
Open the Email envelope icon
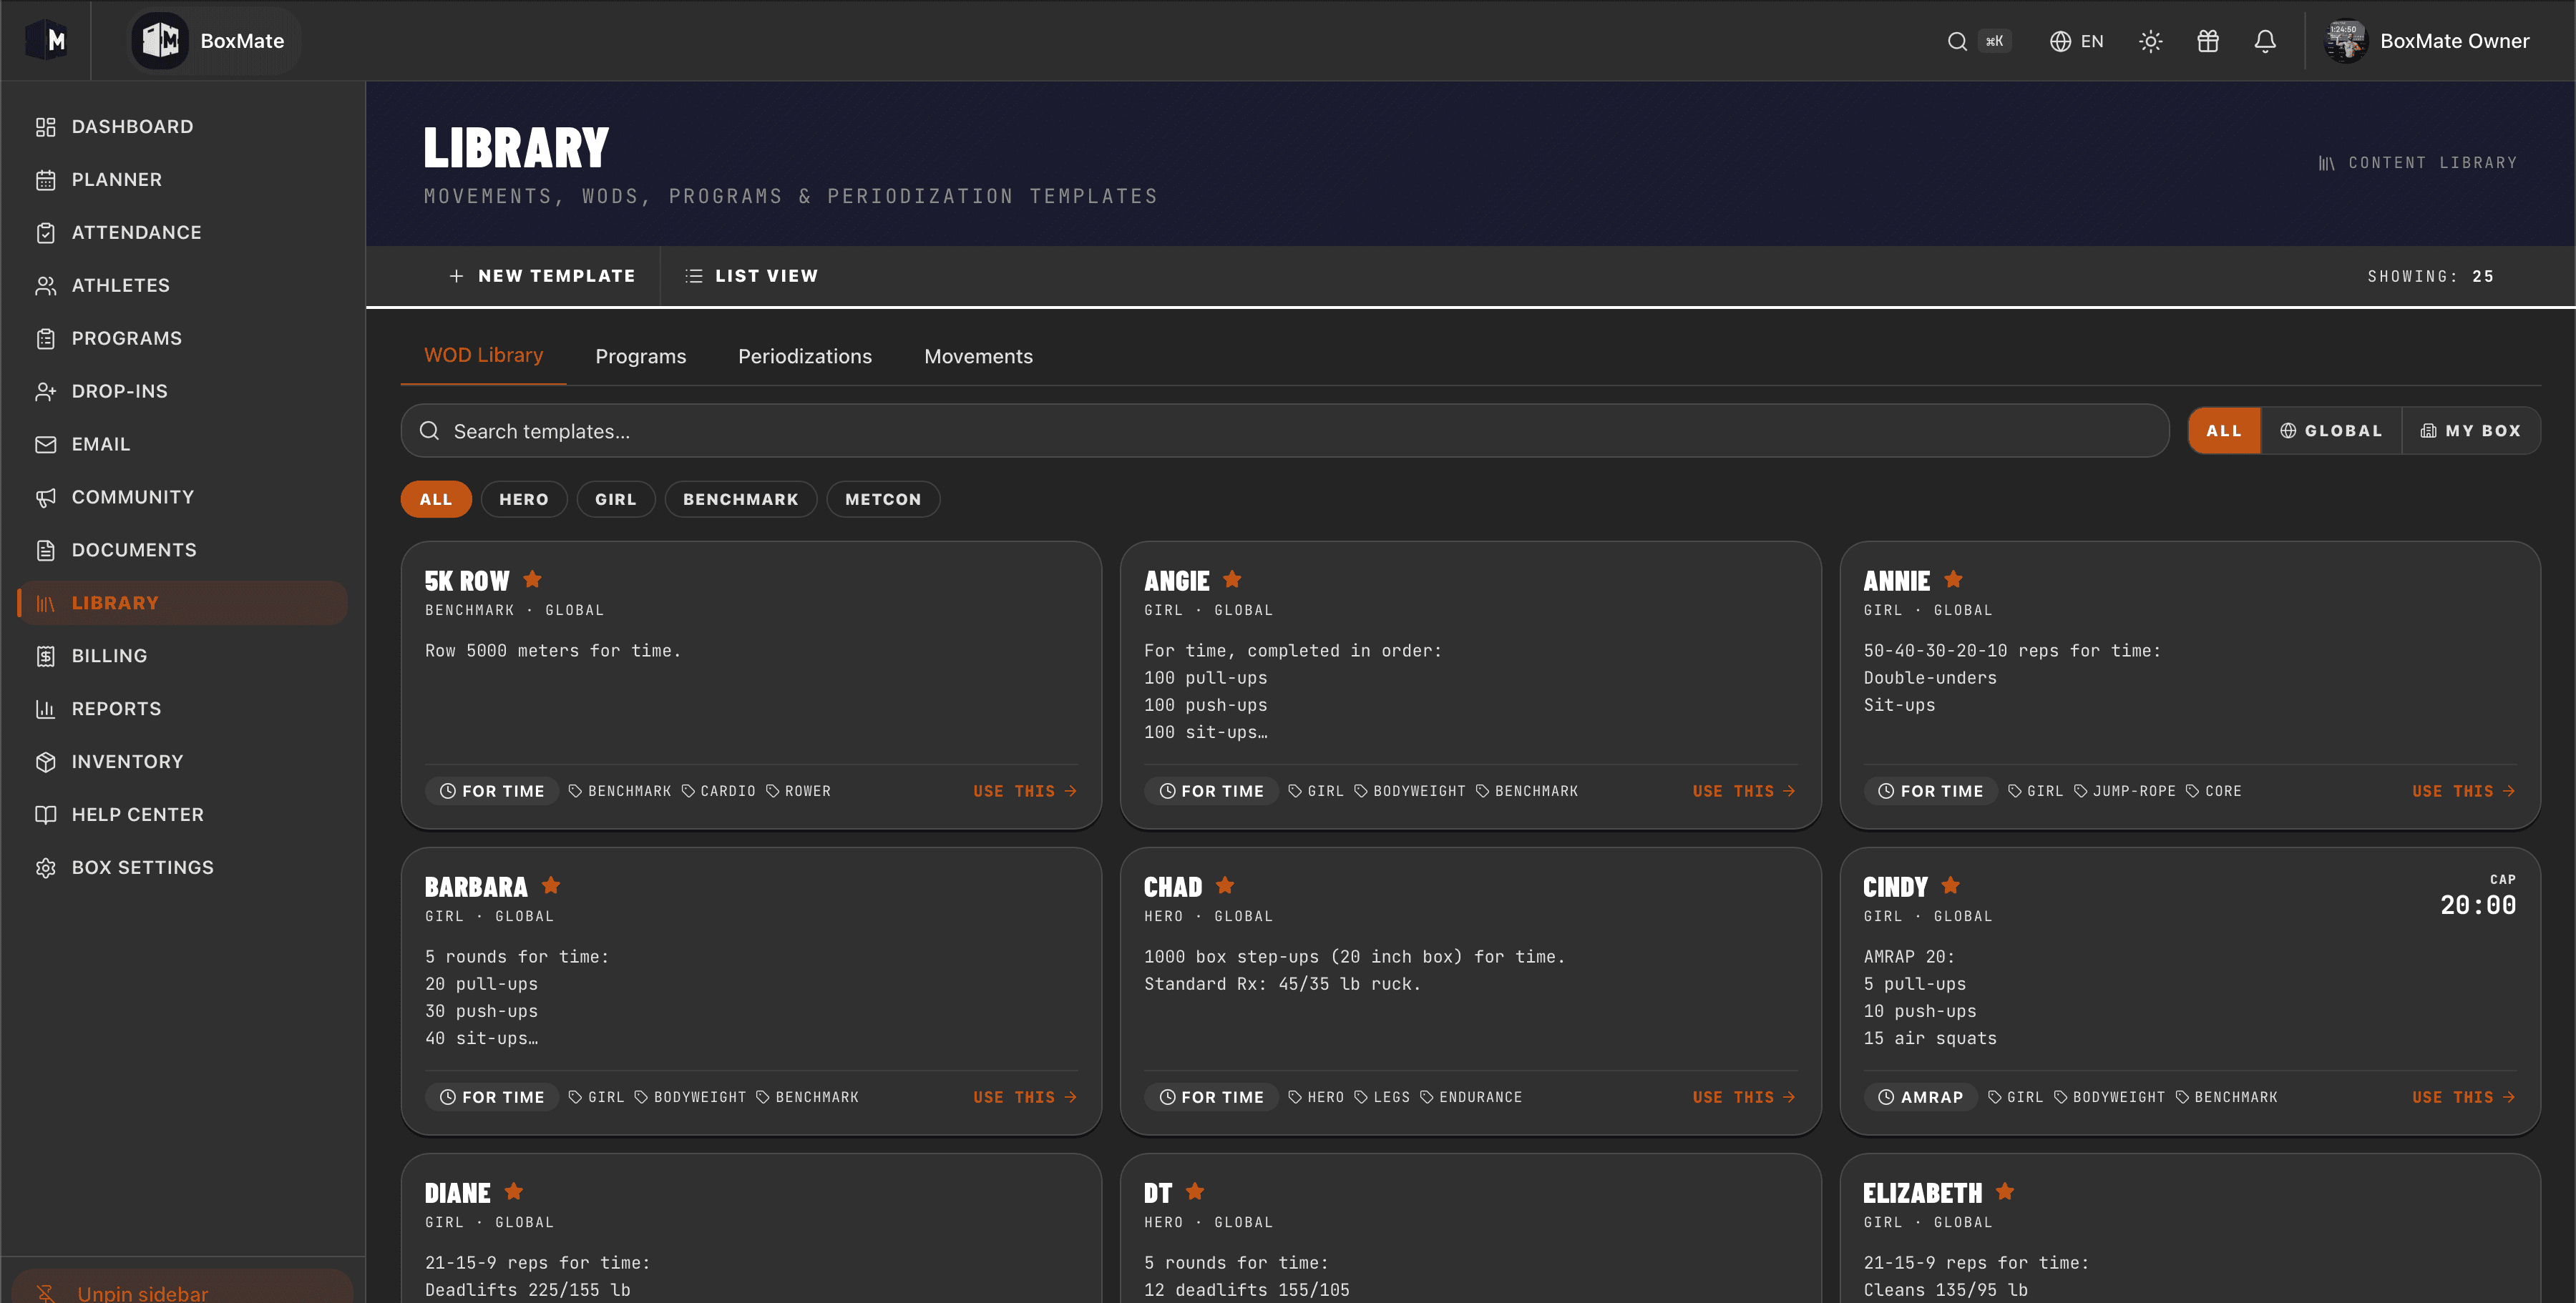45,445
